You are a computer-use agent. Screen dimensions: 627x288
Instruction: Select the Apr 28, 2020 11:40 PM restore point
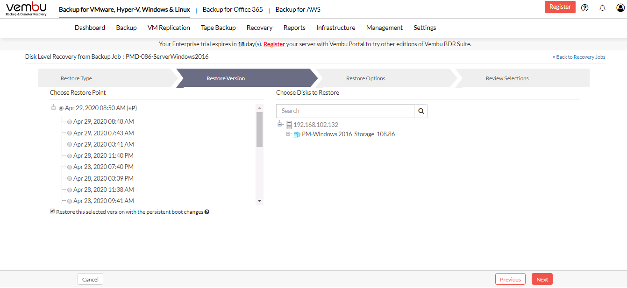70,156
